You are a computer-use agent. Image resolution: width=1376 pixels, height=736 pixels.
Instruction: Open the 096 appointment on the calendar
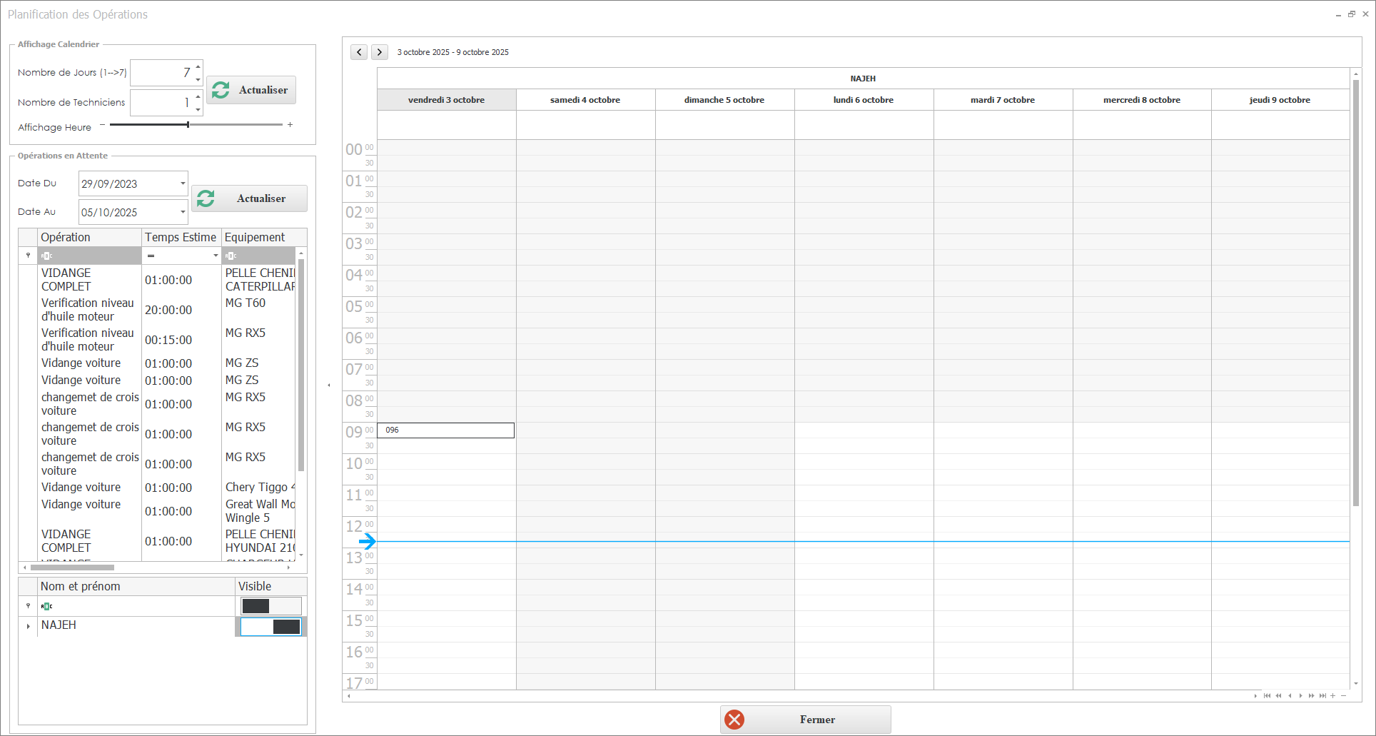point(445,430)
